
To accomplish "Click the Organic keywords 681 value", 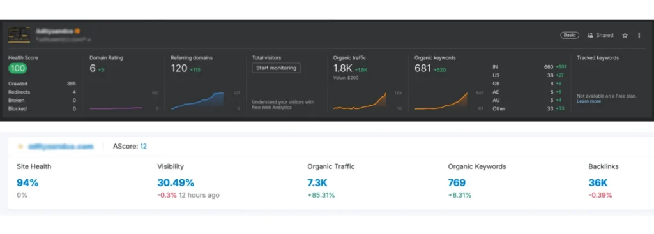I will point(423,69).
